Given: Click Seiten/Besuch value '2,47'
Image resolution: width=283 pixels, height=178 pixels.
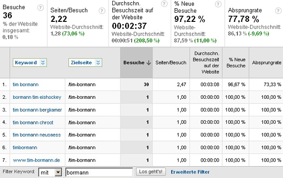Looking at the screenshot, I should [181, 85].
